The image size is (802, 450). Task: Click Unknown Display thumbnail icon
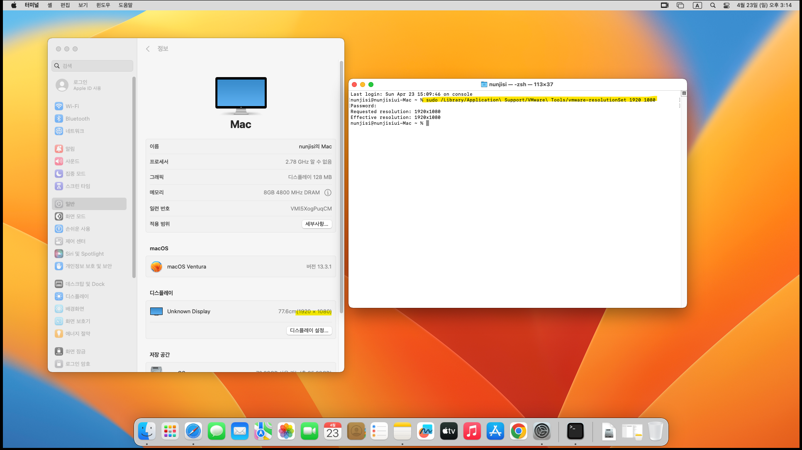click(156, 312)
